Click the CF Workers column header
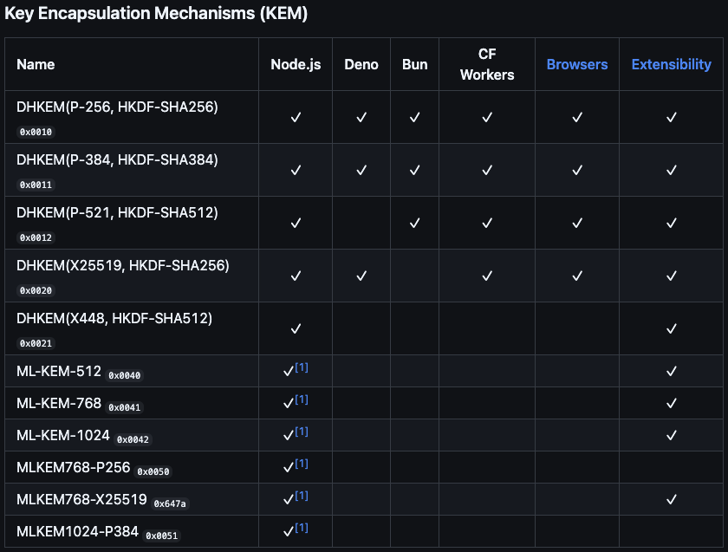 point(487,64)
